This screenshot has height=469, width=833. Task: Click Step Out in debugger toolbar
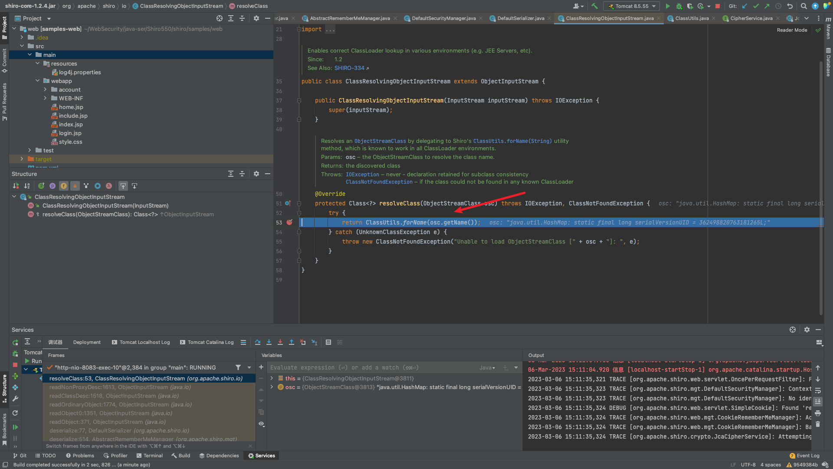[292, 342]
